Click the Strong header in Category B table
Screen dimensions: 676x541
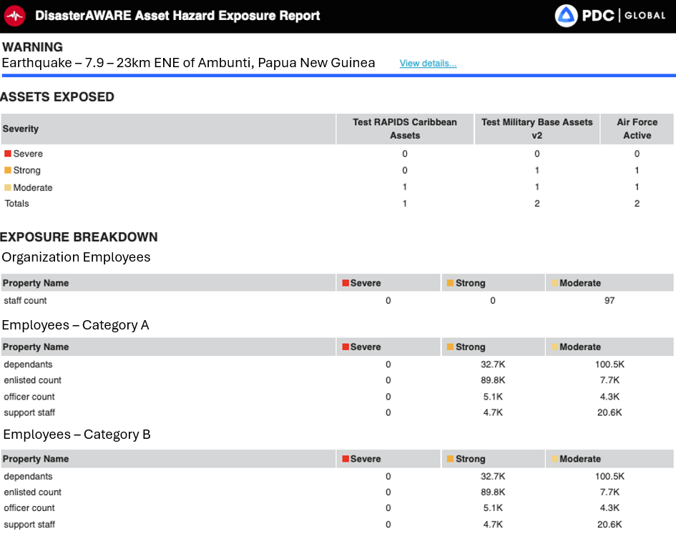[x=493, y=459]
